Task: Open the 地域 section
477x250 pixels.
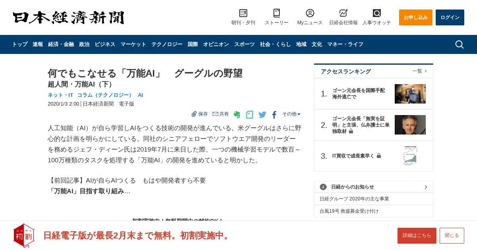Action: [301, 44]
